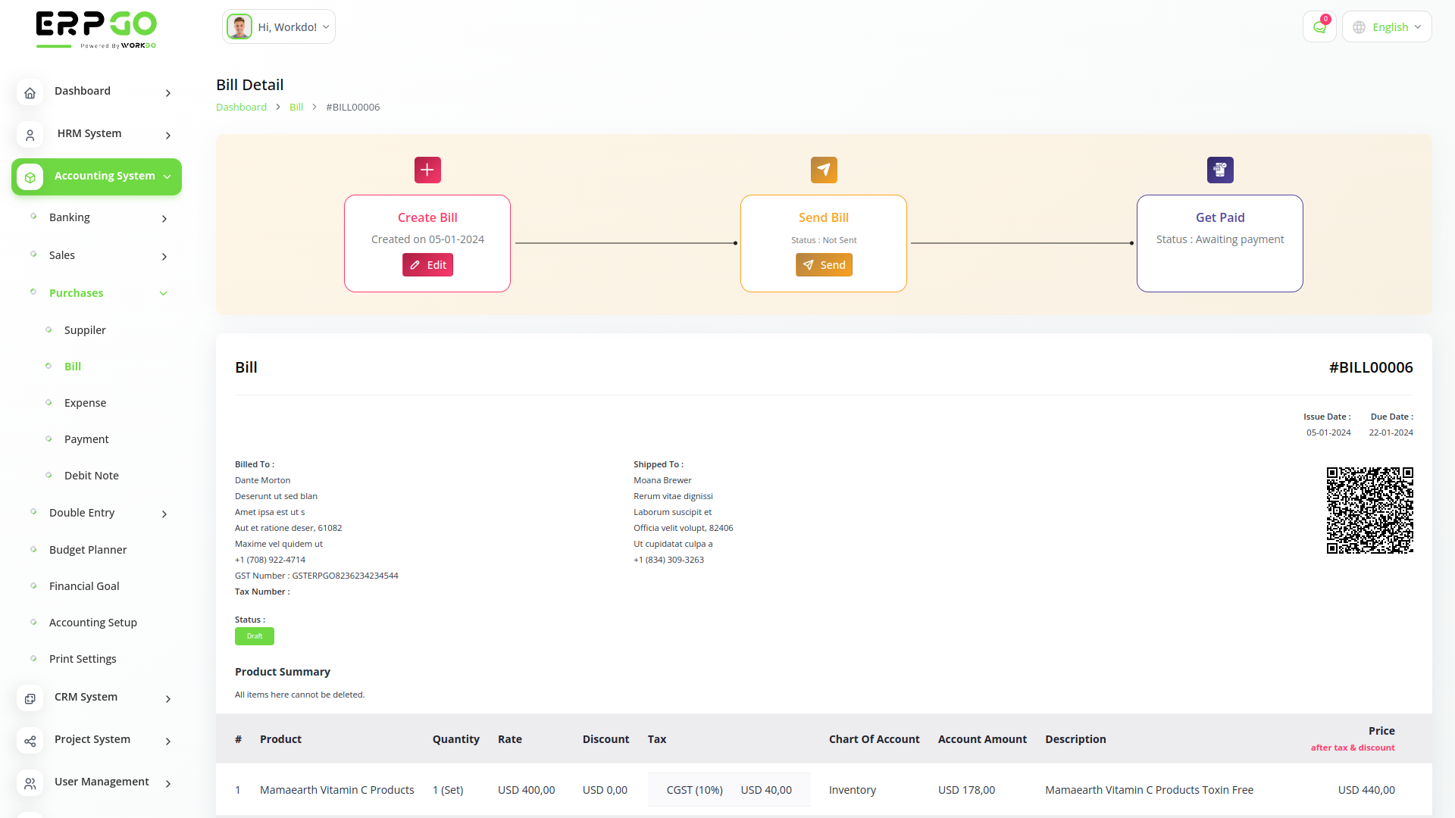Click the QR code image on the bill

click(x=1369, y=510)
